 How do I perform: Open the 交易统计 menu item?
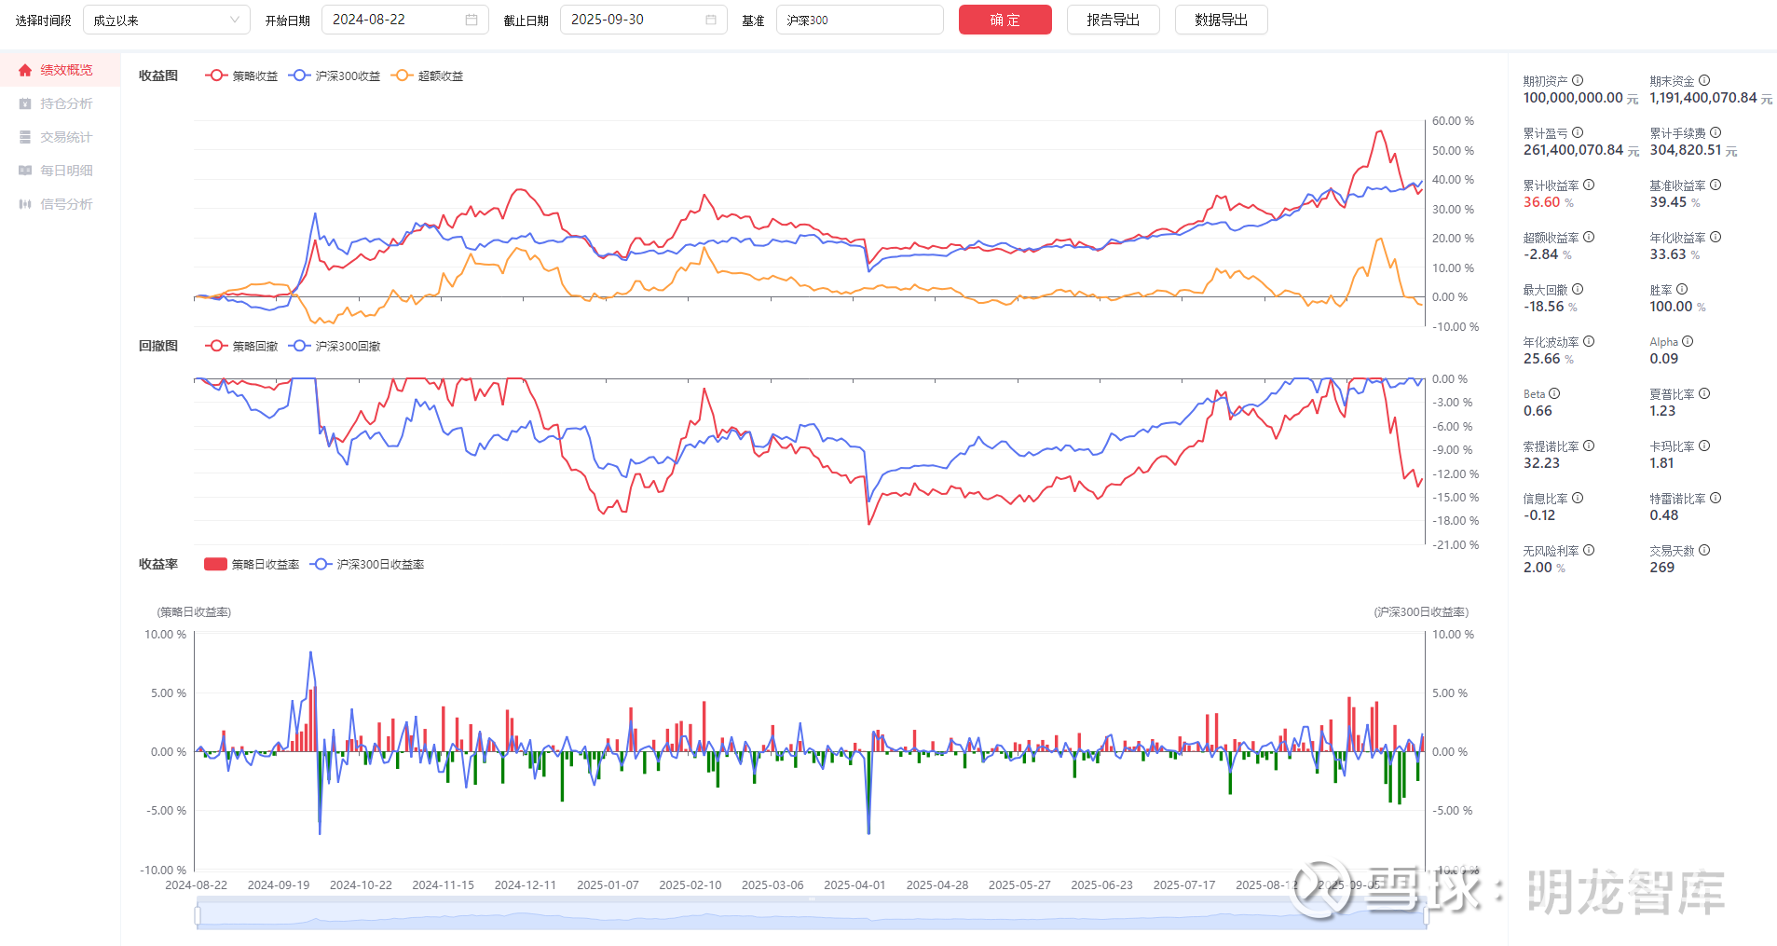click(x=66, y=137)
